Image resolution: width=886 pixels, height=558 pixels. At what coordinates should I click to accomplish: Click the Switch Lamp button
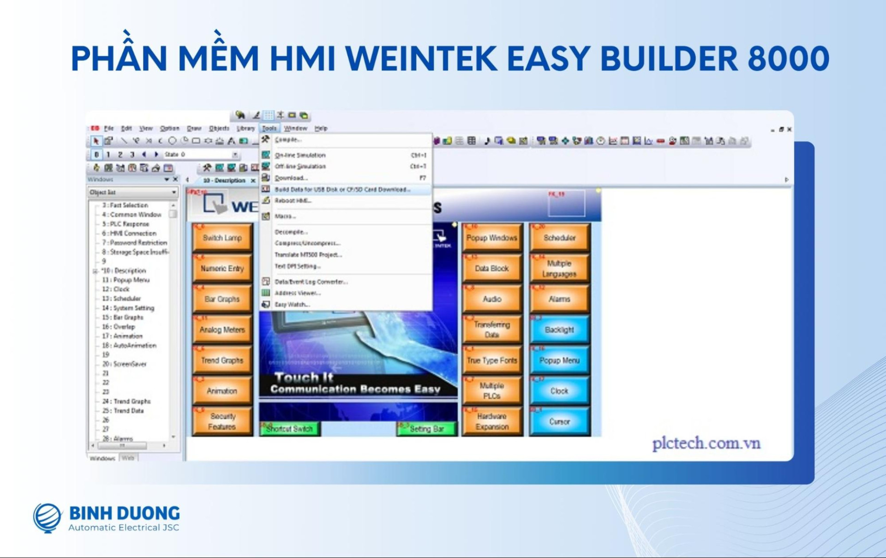(222, 238)
